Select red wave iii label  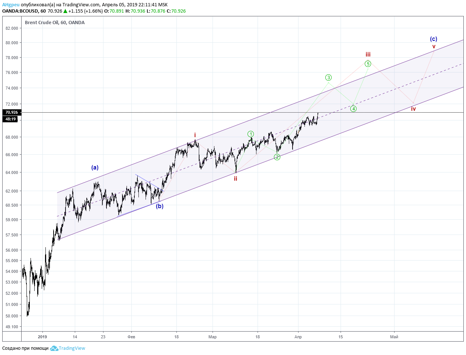[368, 55]
